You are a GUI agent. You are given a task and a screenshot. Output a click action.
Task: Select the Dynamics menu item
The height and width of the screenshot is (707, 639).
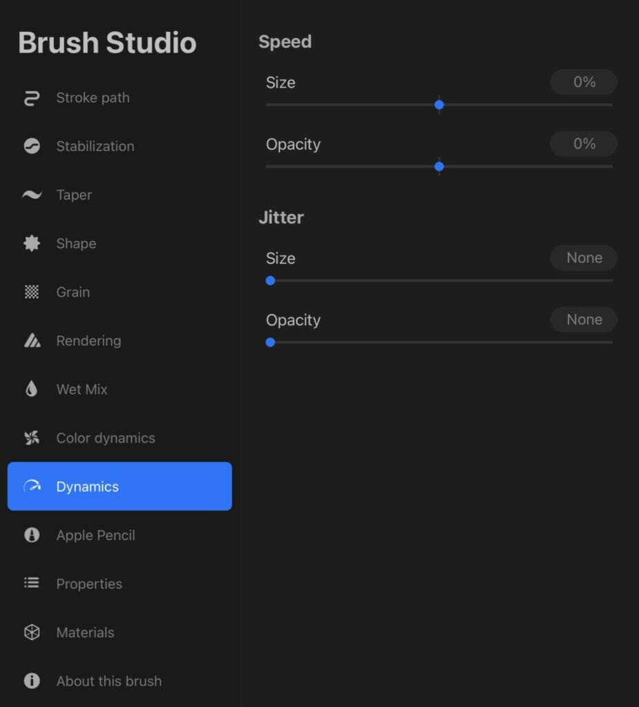coord(120,486)
